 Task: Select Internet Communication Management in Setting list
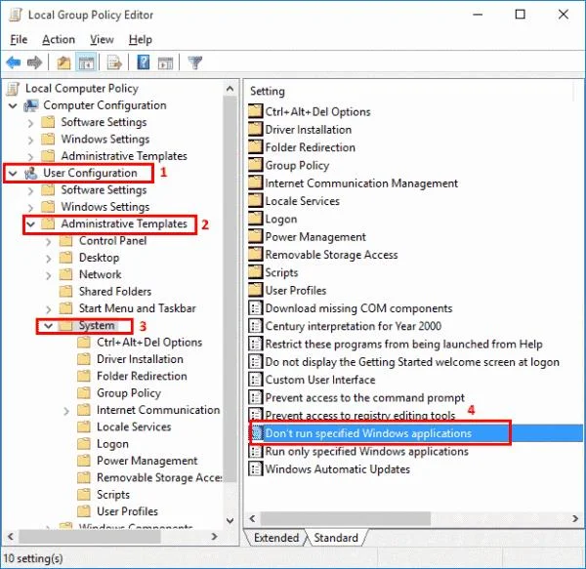coord(361,183)
